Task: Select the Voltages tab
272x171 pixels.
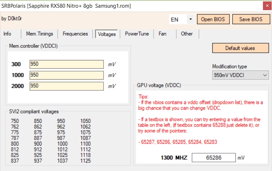Action: 107,34
